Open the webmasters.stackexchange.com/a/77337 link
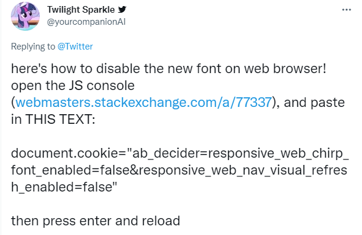Viewport: 362px width, 235px height. tap(144, 102)
